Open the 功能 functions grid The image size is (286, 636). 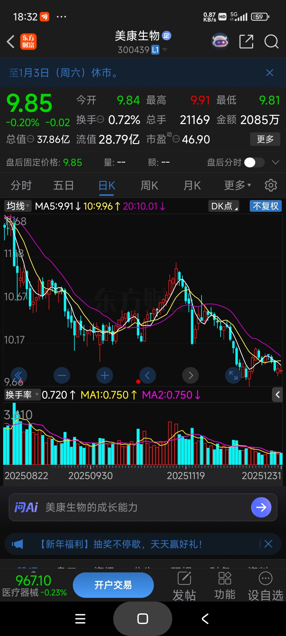[x=225, y=586]
